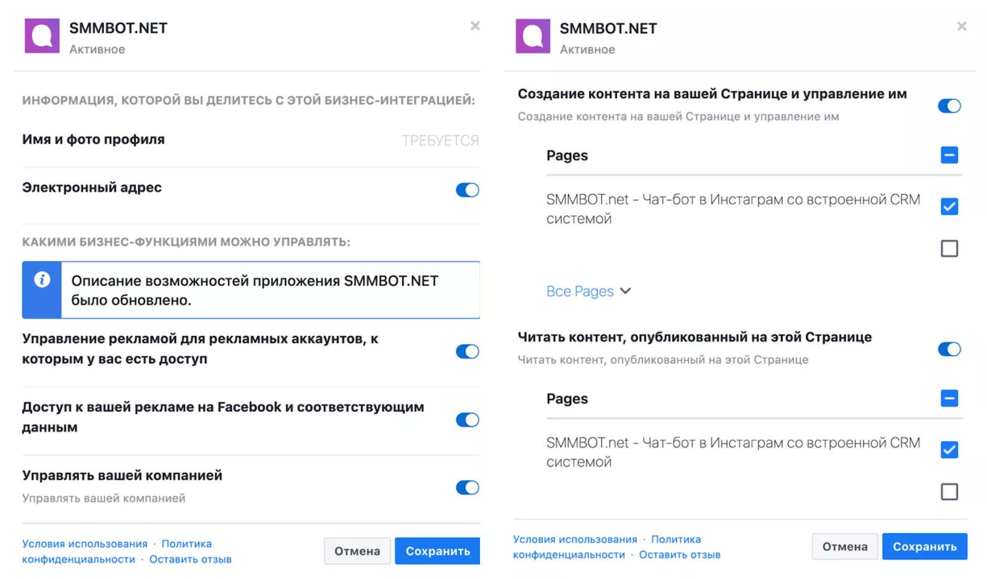This screenshot has width=987, height=579.
Task: Toggle Создание контента на вашей Странице switch
Action: 949,106
